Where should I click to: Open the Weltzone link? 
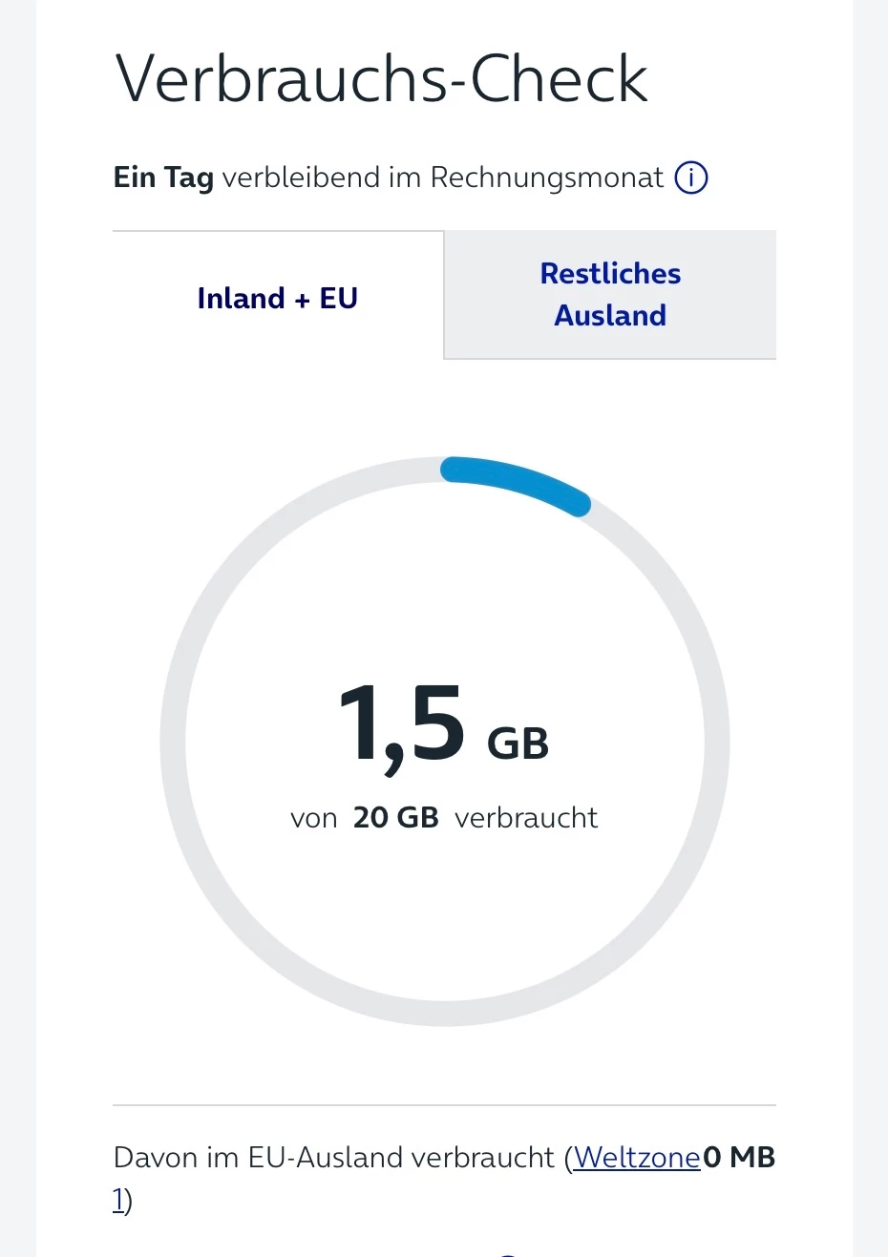tap(637, 1158)
